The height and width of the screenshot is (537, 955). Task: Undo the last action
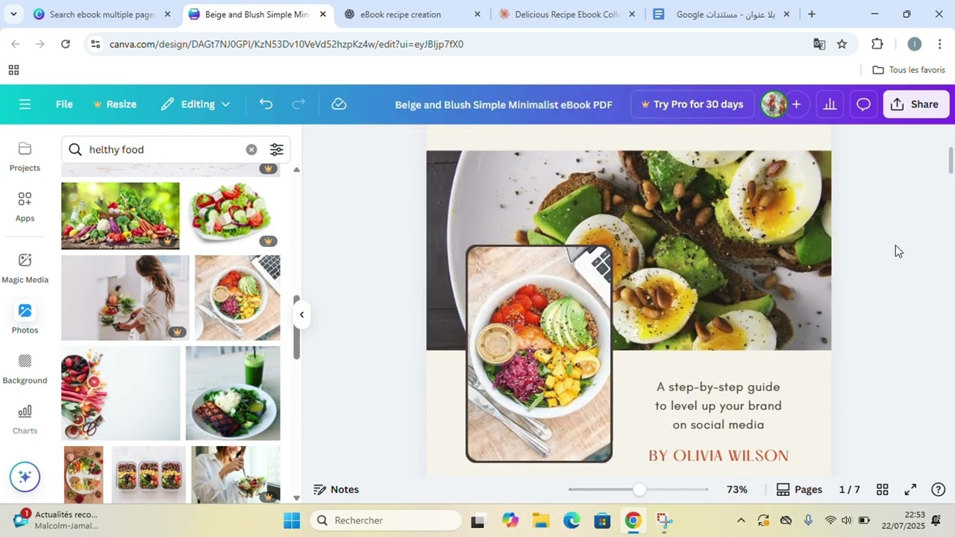tap(266, 104)
